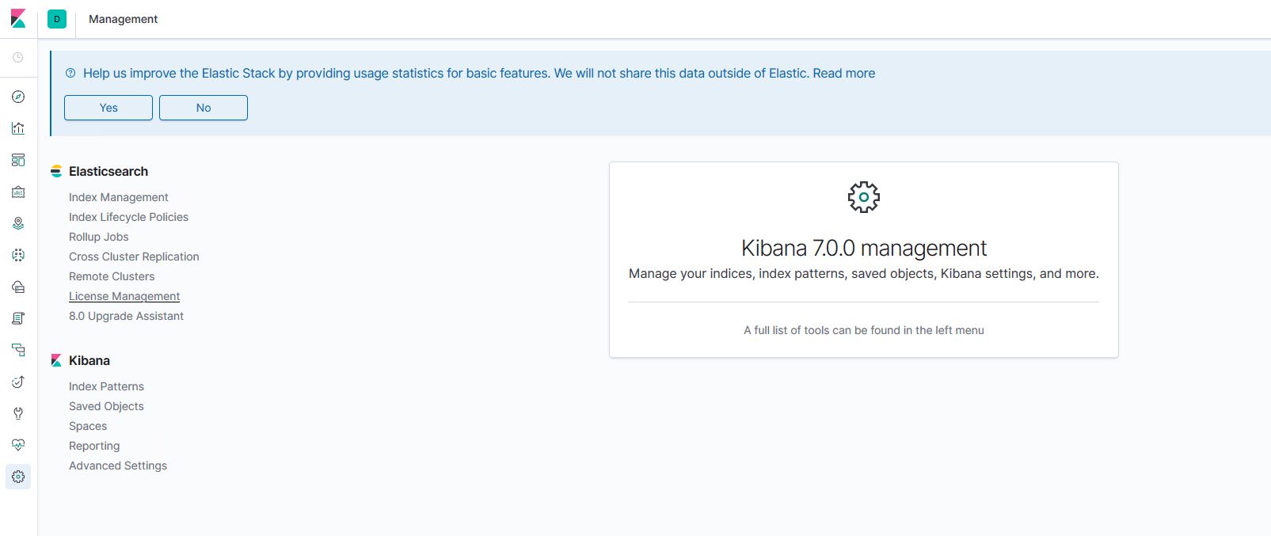Image resolution: width=1271 pixels, height=536 pixels.
Task: Open Index Lifecycle Policies
Action: coord(128,217)
